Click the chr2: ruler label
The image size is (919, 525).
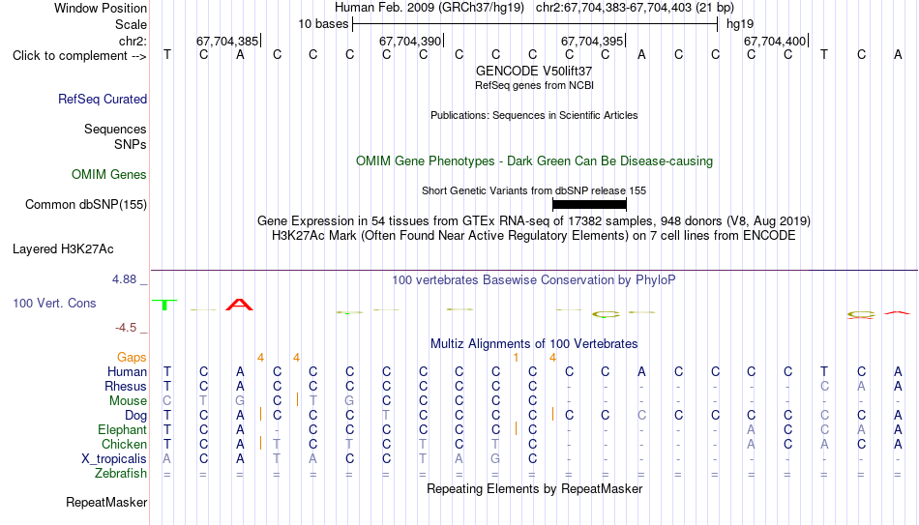[x=133, y=41]
